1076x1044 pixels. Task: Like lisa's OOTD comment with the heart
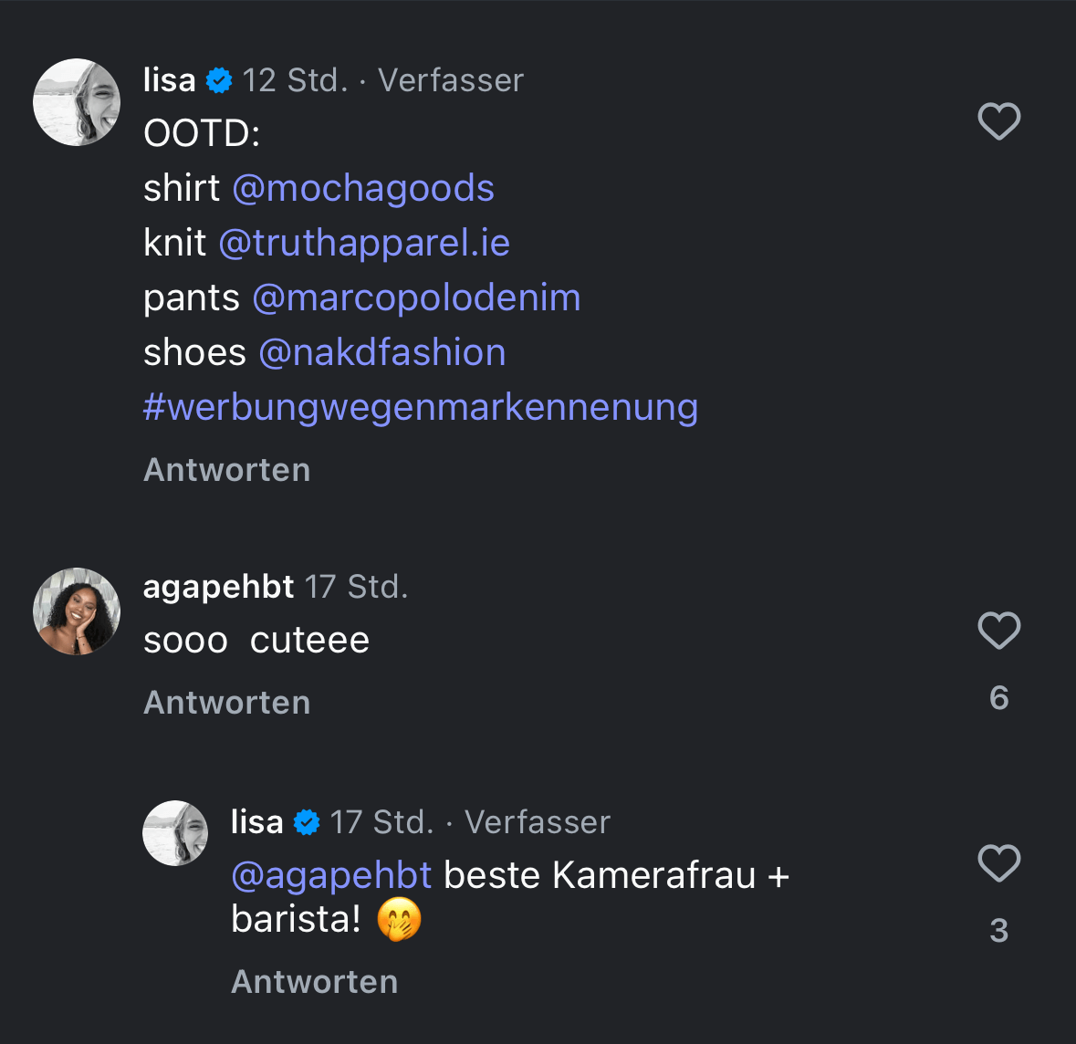998,121
